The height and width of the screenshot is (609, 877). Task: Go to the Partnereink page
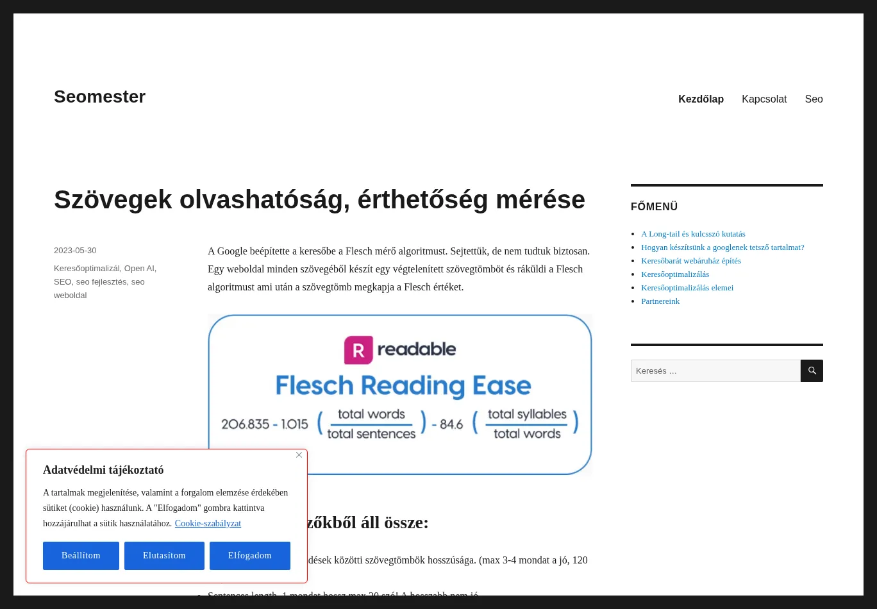tap(660, 301)
